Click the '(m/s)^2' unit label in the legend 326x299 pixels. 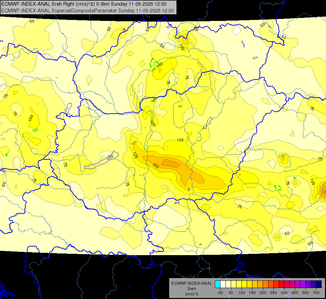[192, 294]
